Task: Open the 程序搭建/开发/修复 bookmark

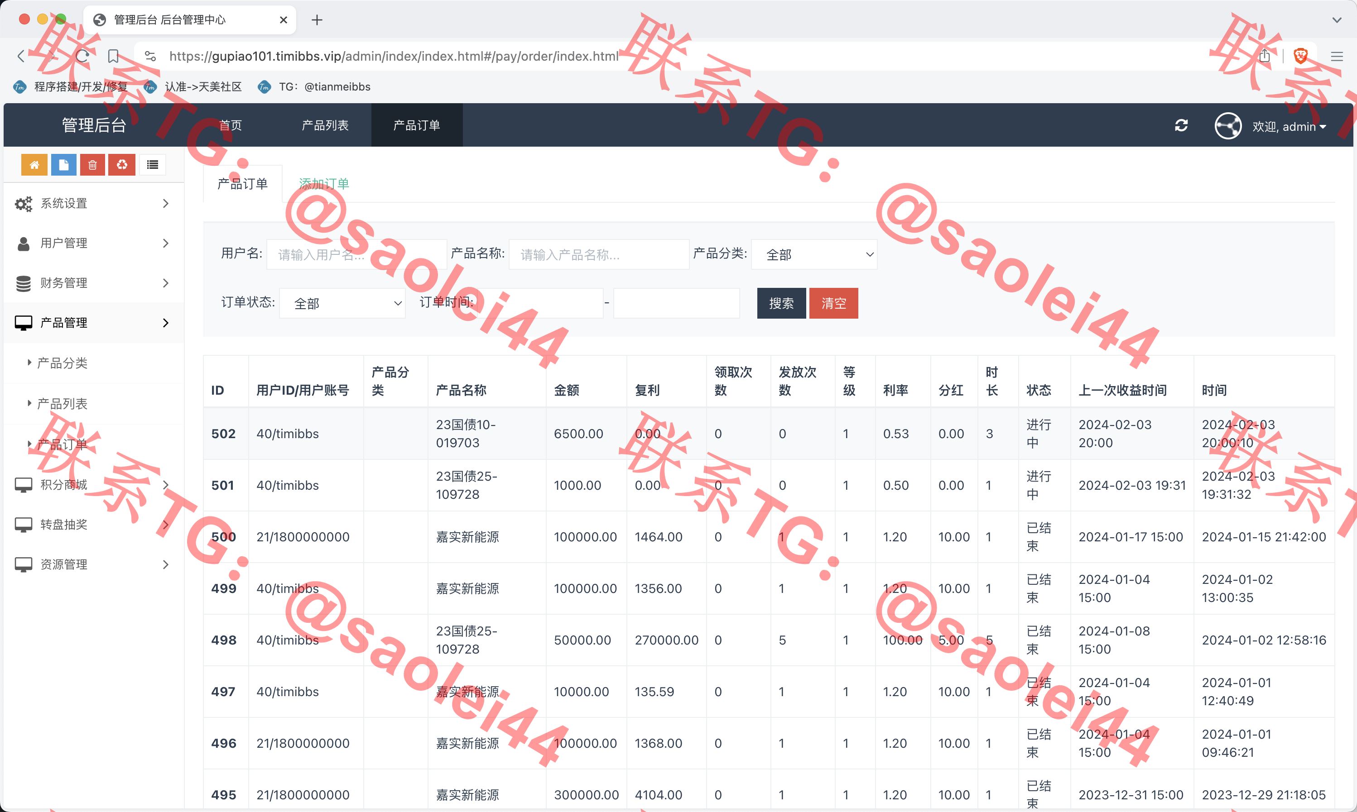Action: (x=71, y=86)
